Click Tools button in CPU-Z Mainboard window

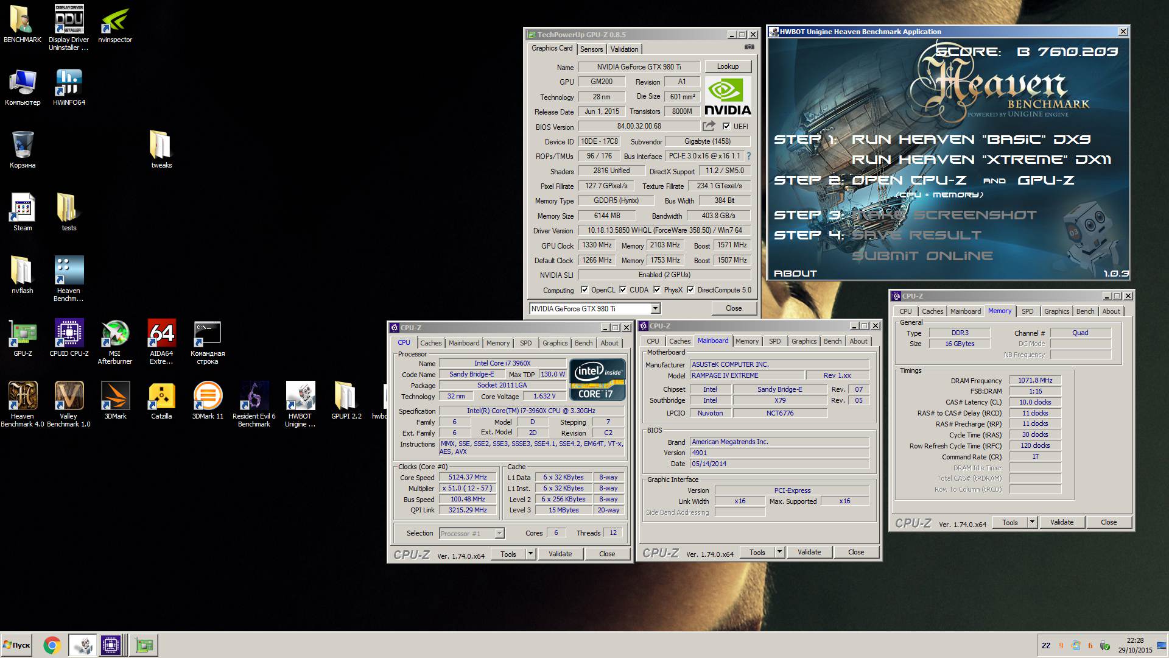757,552
